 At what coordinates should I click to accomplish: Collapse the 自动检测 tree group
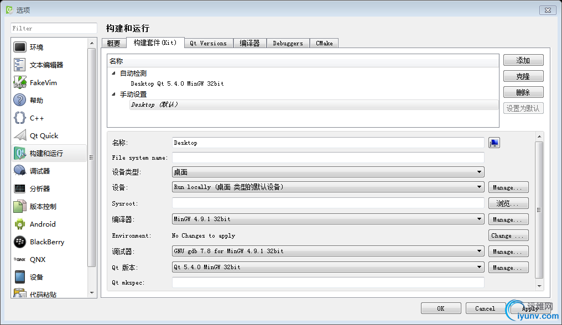point(113,73)
